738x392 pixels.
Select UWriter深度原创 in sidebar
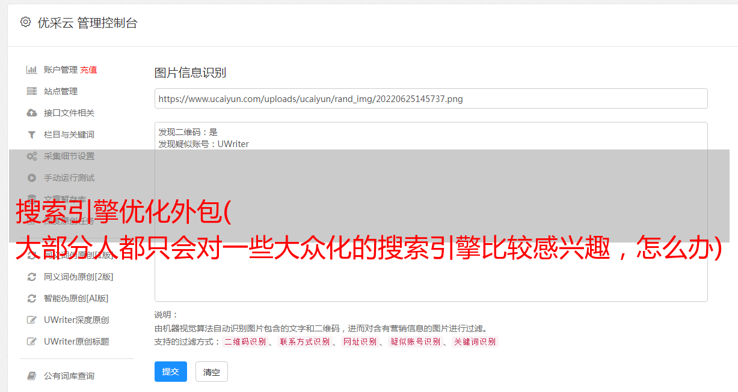76,320
